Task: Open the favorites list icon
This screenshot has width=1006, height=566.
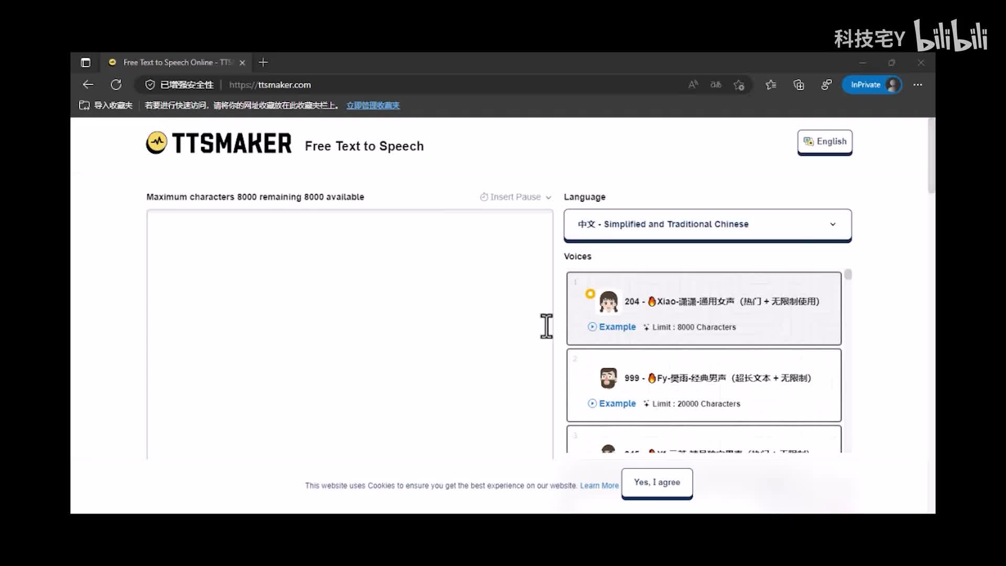Action: click(771, 84)
